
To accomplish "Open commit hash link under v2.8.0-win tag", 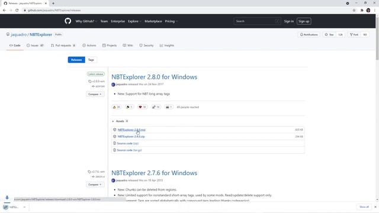I will coord(98,86).
